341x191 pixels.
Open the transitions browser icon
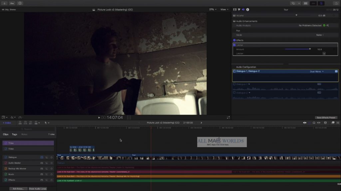(338, 123)
